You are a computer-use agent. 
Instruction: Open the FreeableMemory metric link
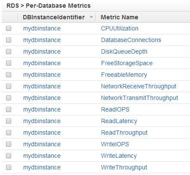pos(124,75)
